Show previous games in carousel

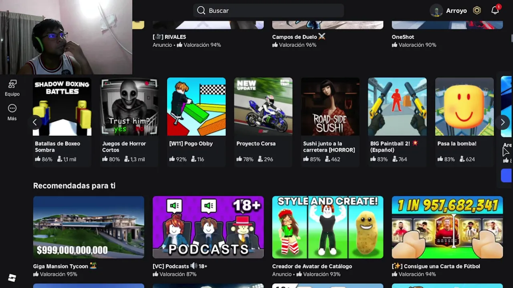coord(35,122)
